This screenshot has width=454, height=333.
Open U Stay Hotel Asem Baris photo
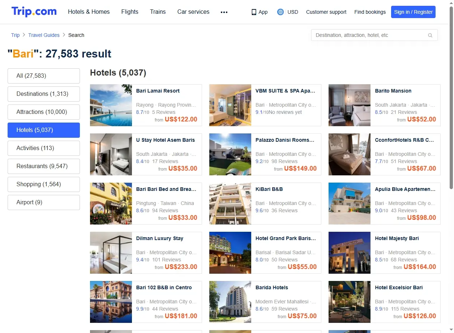click(111, 154)
